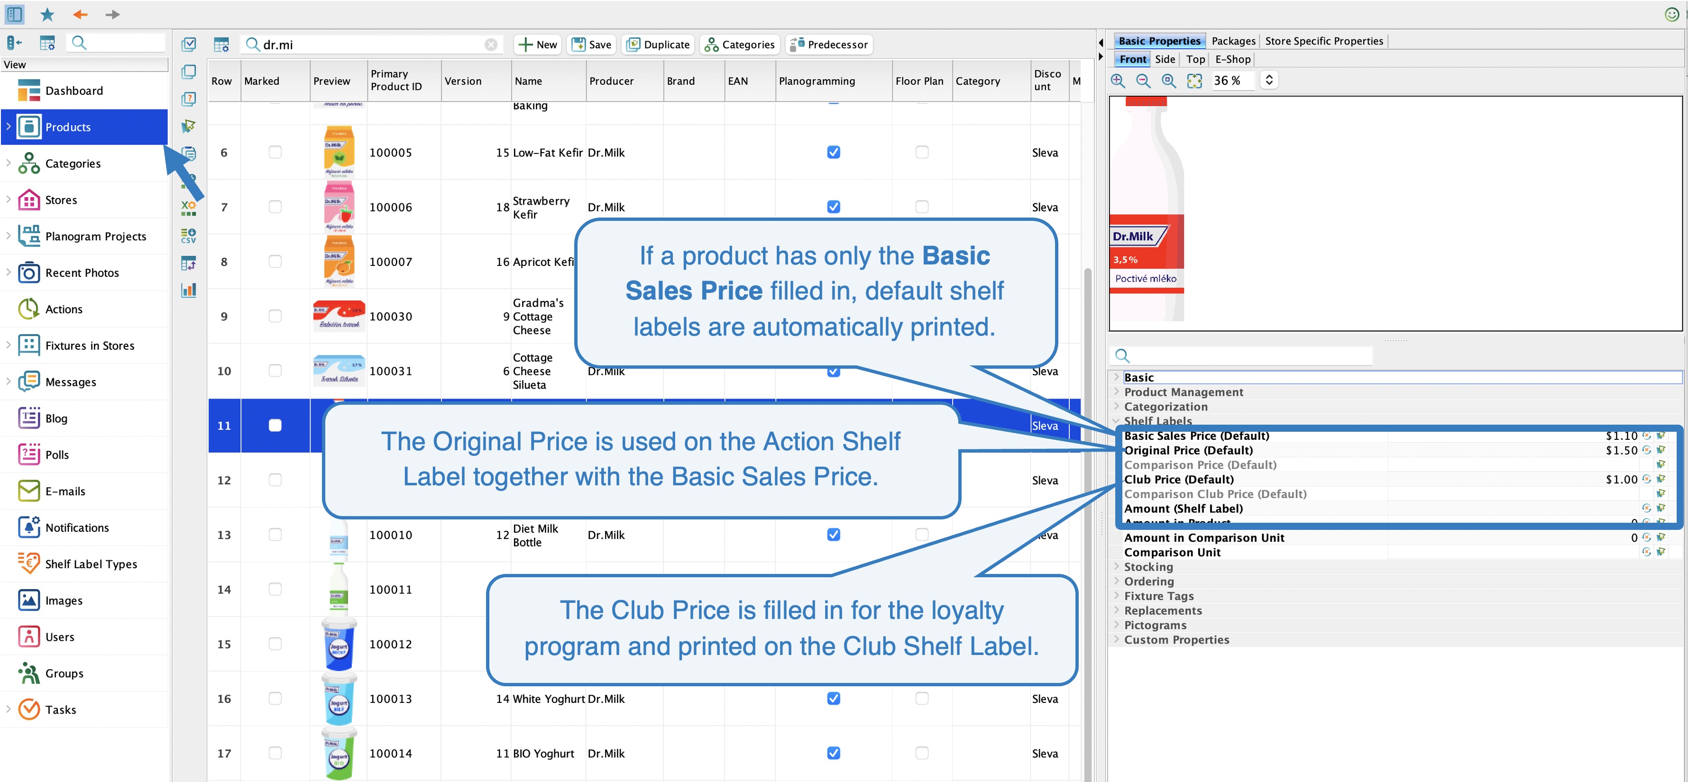Click the CSV download icon
The width and height of the screenshot is (1689, 782).
(x=189, y=236)
